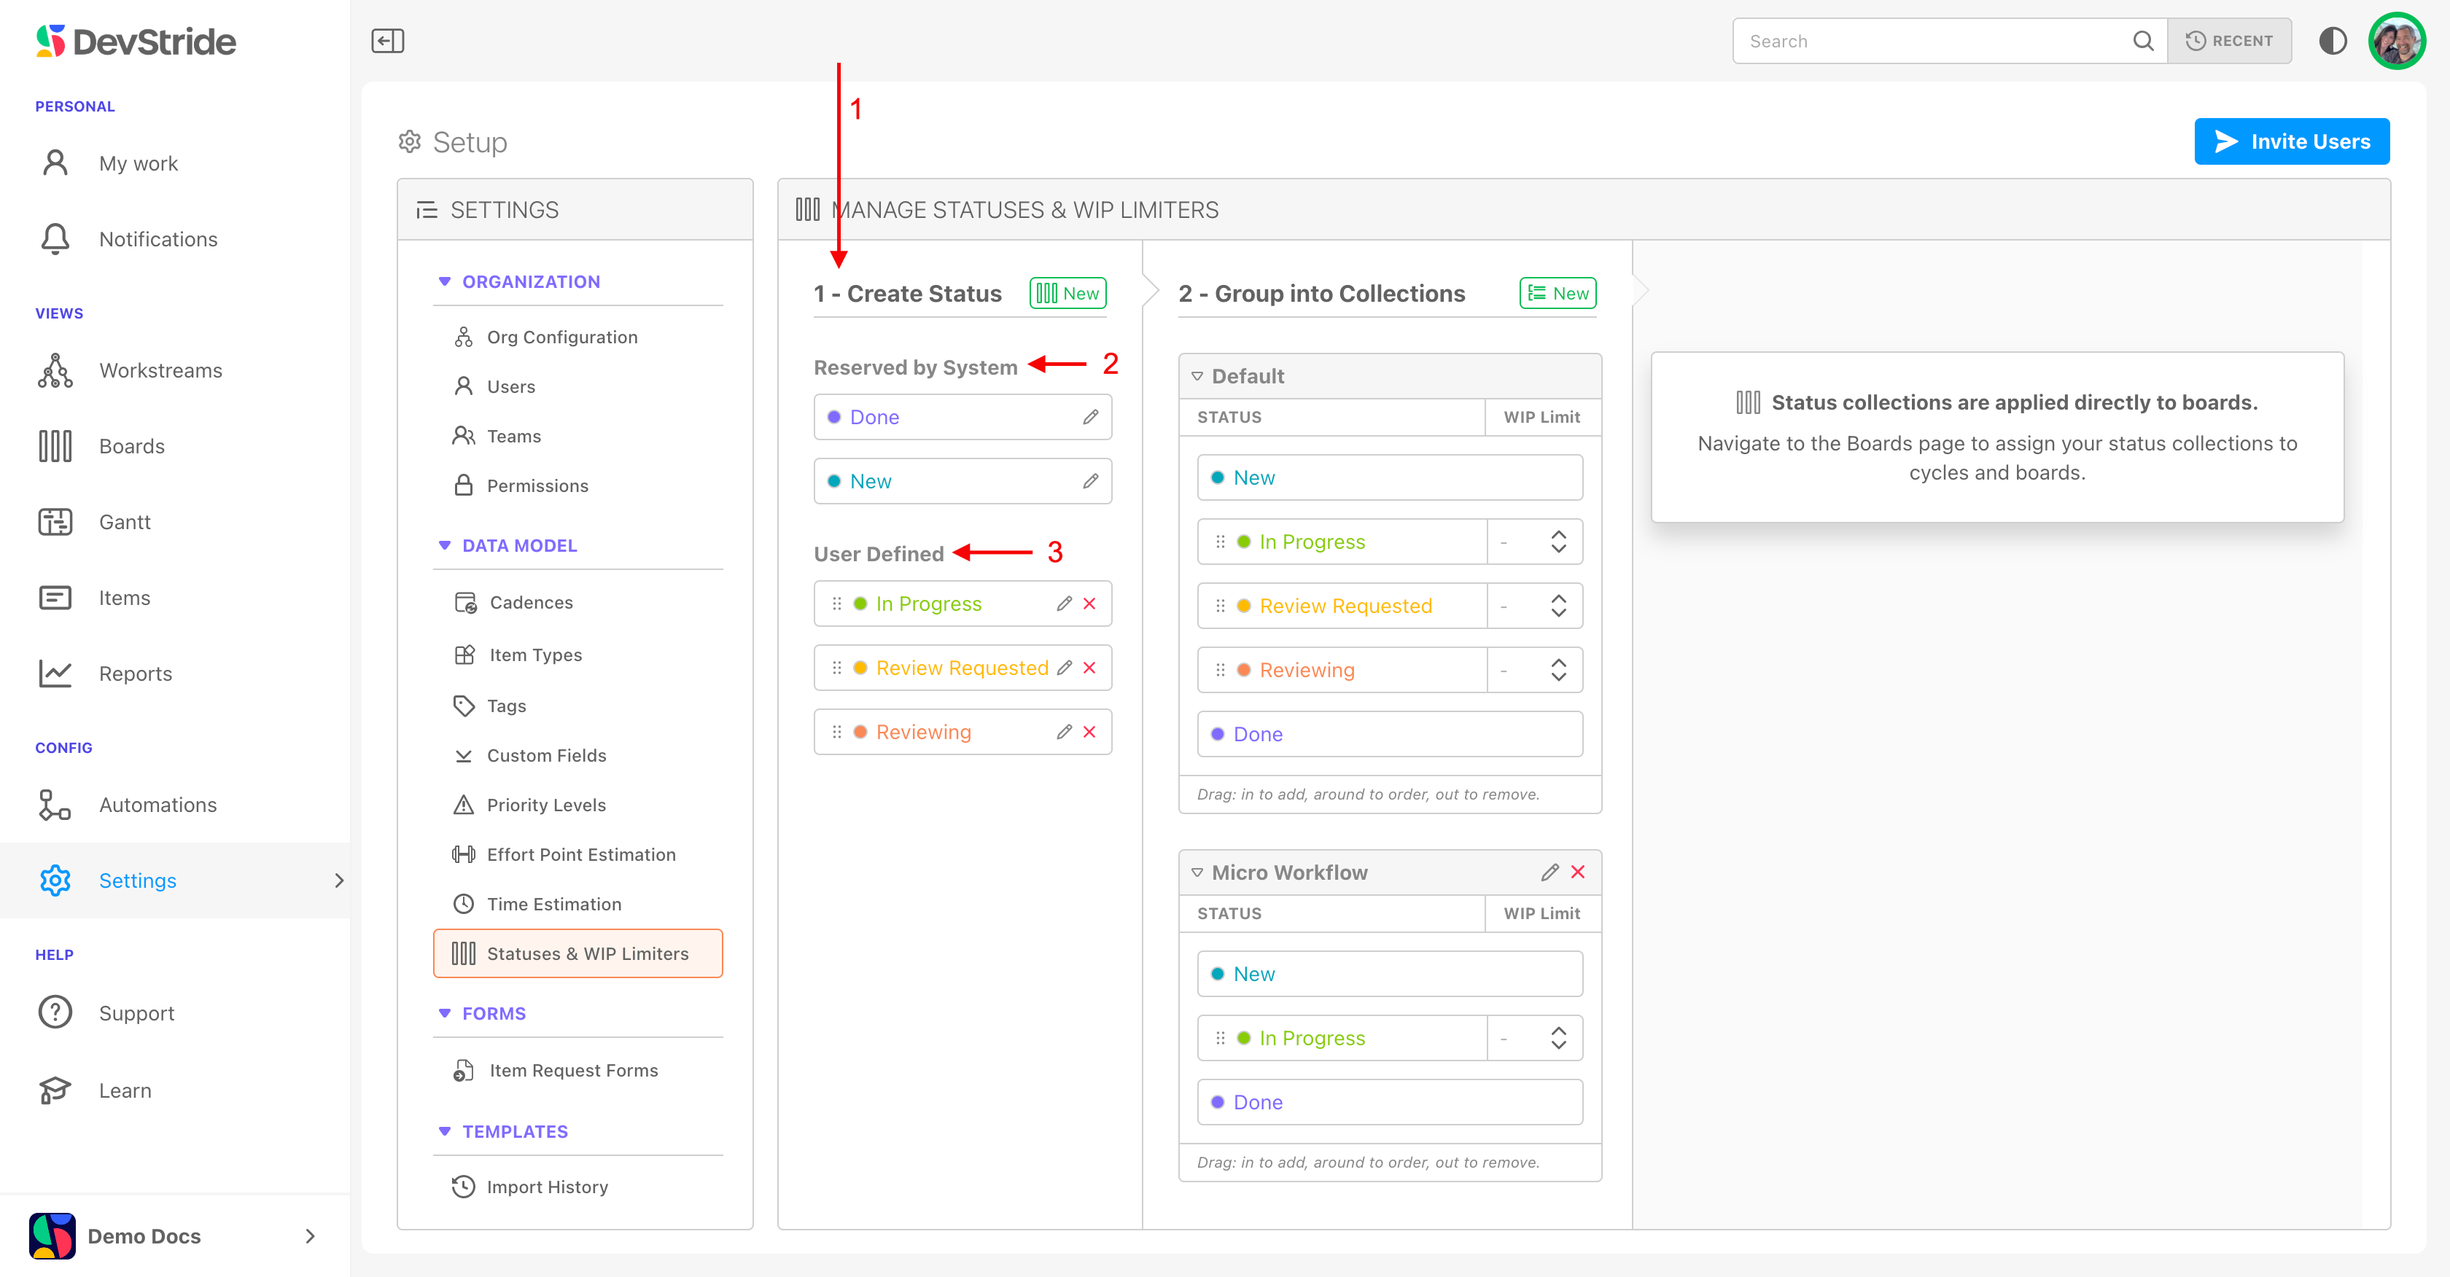The image size is (2450, 1277).
Task: Delete the Reviewing user-defined status
Action: pyautogui.click(x=1090, y=732)
